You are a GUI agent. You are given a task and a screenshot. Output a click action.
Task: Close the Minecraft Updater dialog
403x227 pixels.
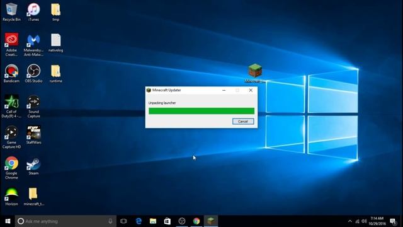[251, 90]
